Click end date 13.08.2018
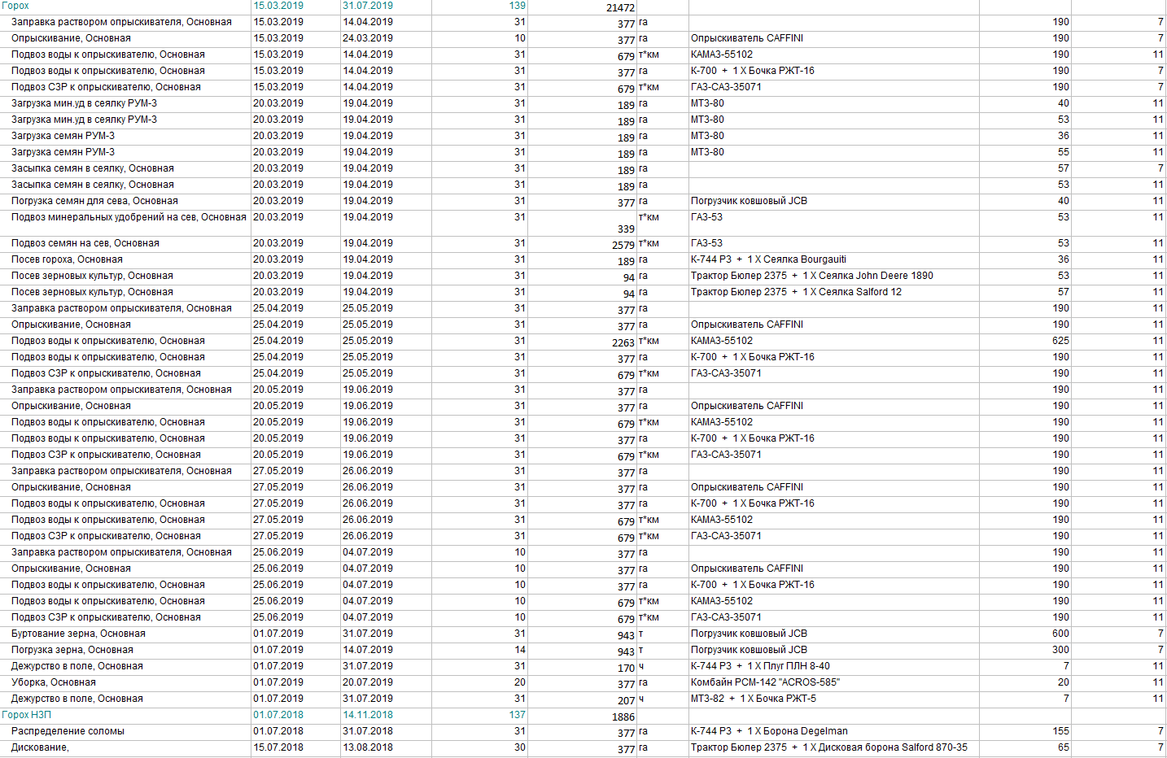This screenshot has height=758, width=1167. point(368,747)
